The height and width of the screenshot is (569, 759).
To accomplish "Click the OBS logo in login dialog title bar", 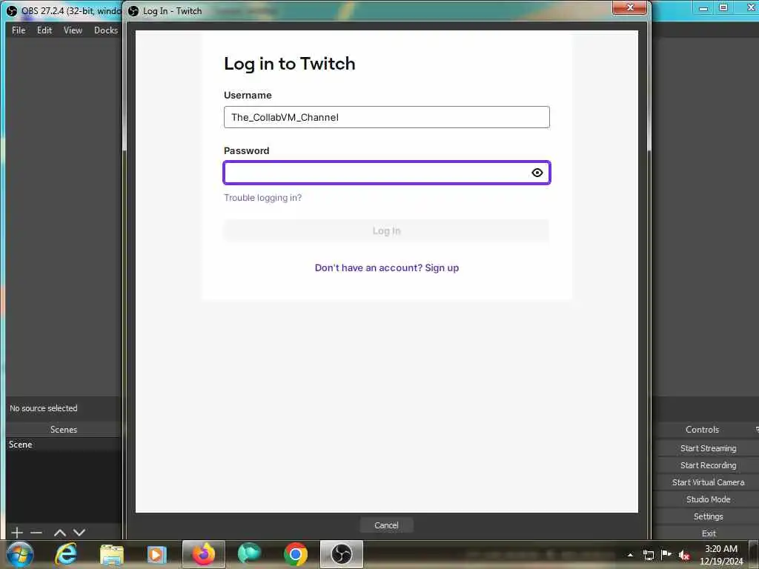I will click(x=133, y=10).
